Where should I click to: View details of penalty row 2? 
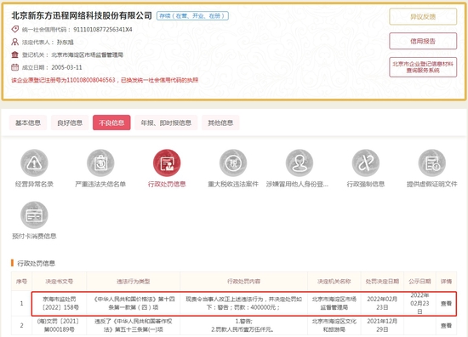(446, 325)
